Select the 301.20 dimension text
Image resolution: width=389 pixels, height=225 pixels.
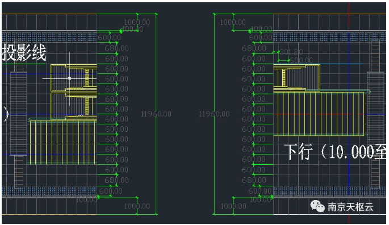291,52
